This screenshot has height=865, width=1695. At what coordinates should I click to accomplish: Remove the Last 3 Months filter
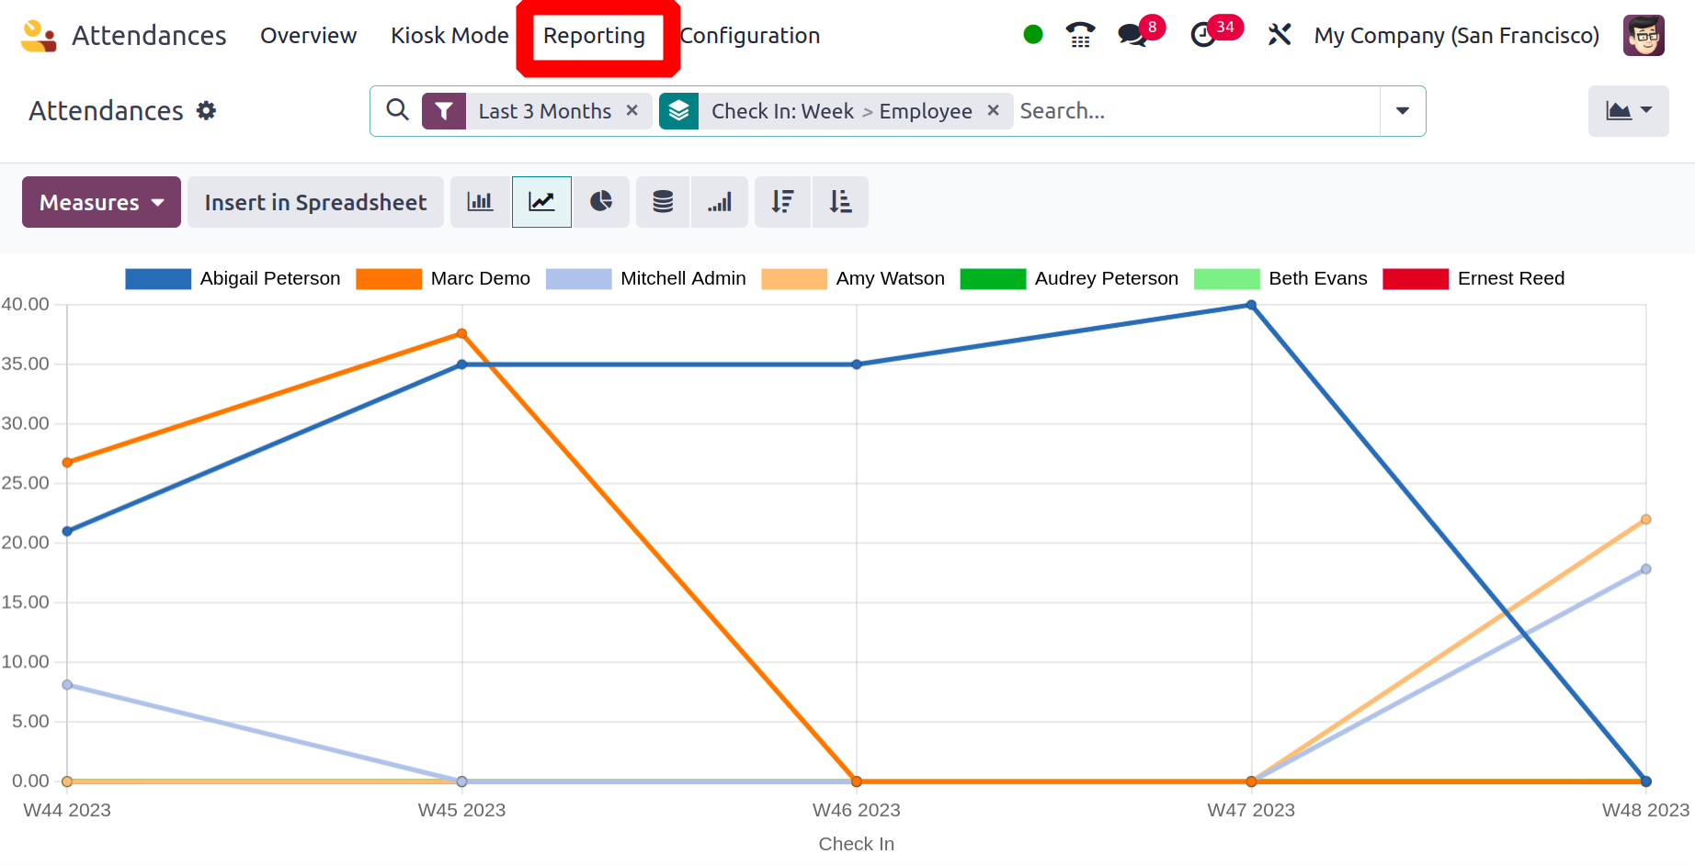point(632,110)
